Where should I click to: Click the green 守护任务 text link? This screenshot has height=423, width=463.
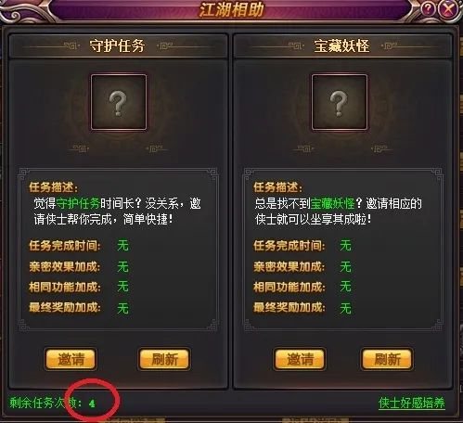78,203
